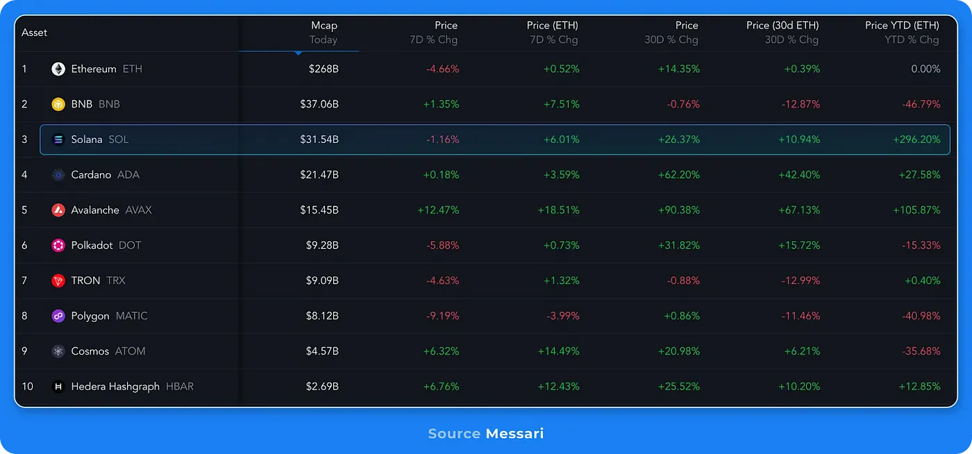
Task: Click the TRON logo icon
Action: (x=58, y=281)
